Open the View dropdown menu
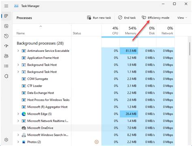192x146 pixels. (182, 18)
